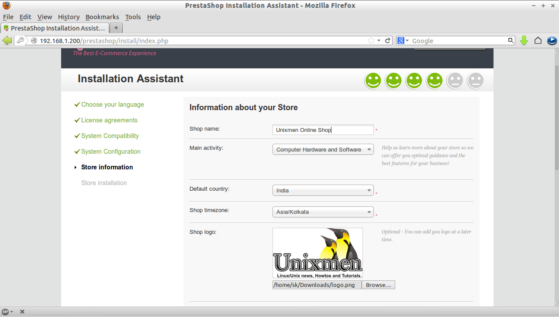
Task: Go to System Configuration step
Action: click(x=111, y=152)
